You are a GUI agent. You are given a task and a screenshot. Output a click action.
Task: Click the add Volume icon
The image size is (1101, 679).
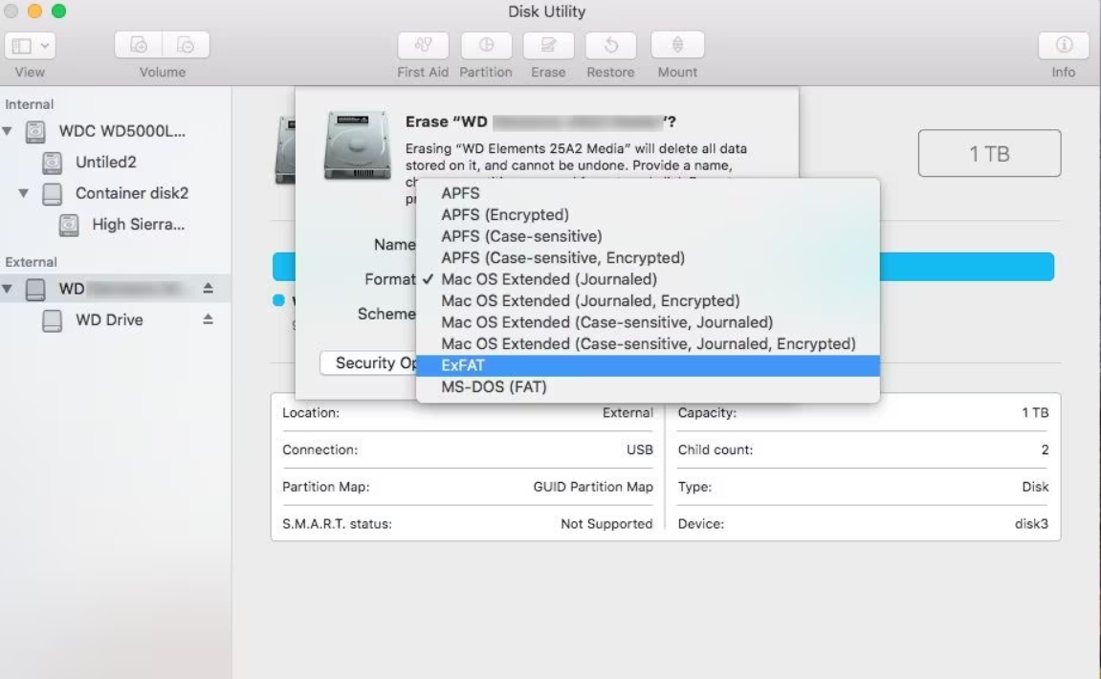coord(139,45)
